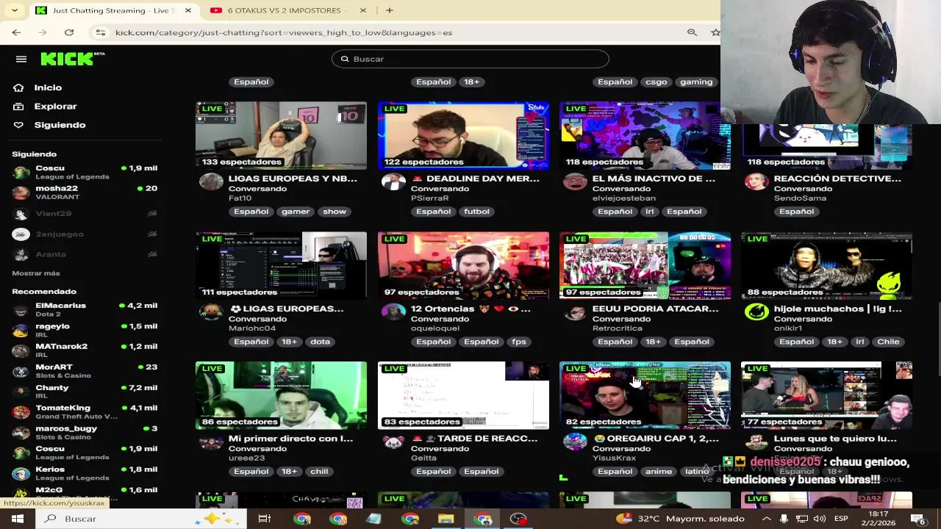
Task: Click the dota tag under Mariohc04
Action: 320,342
